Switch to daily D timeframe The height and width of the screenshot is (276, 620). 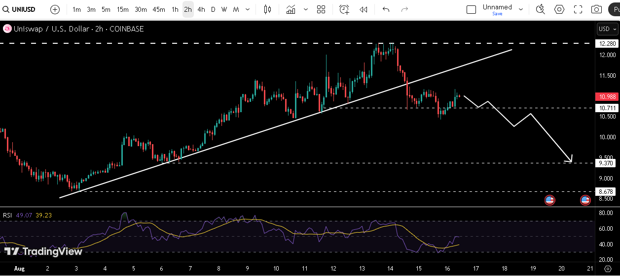pos(213,9)
